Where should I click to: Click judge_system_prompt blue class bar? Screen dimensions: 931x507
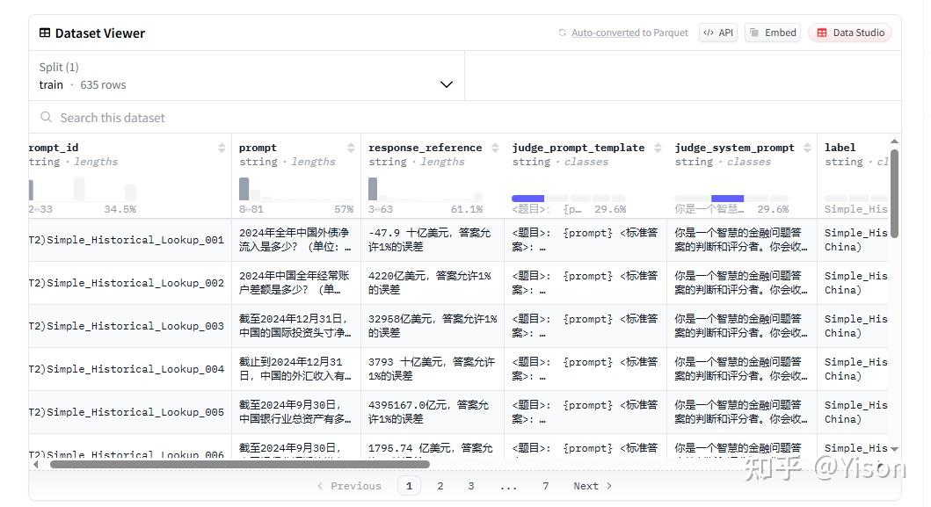[727, 199]
